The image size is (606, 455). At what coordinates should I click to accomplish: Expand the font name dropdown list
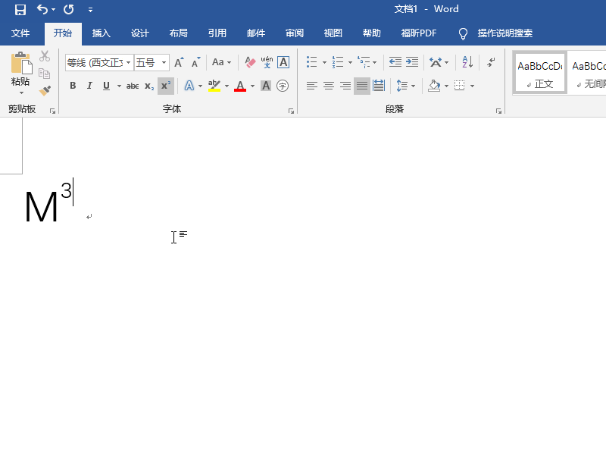pyautogui.click(x=128, y=63)
